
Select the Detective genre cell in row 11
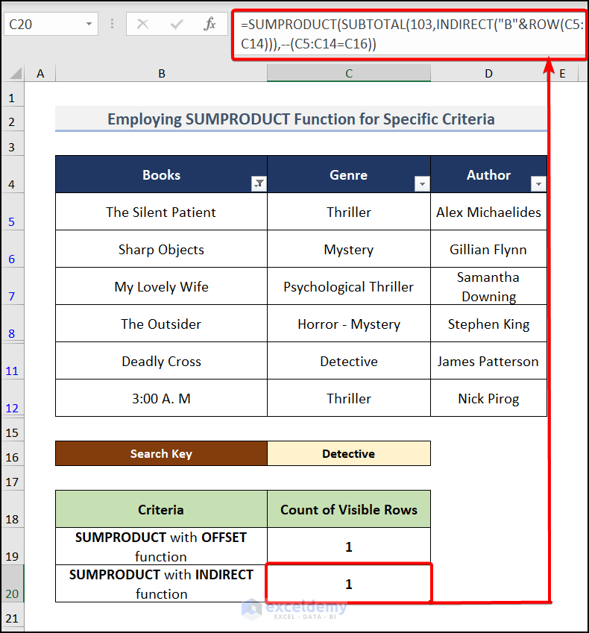349,361
